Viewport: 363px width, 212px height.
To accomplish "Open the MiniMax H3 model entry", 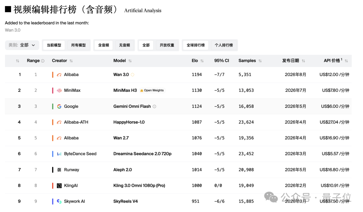I will (x=125, y=90).
